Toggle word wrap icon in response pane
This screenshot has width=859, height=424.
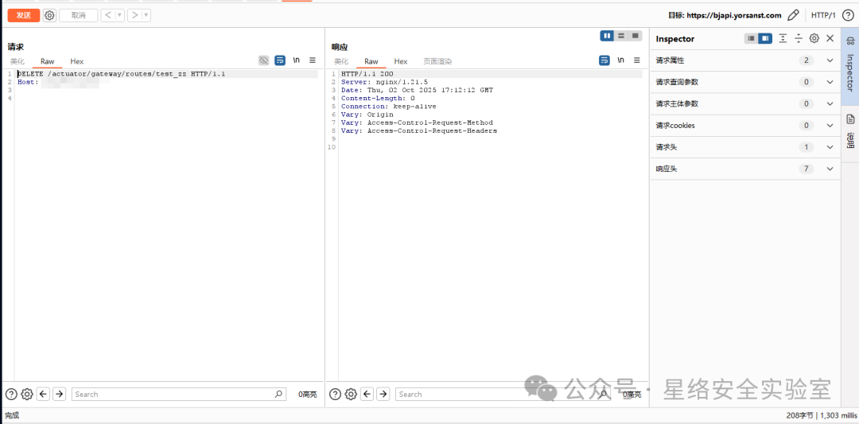604,60
